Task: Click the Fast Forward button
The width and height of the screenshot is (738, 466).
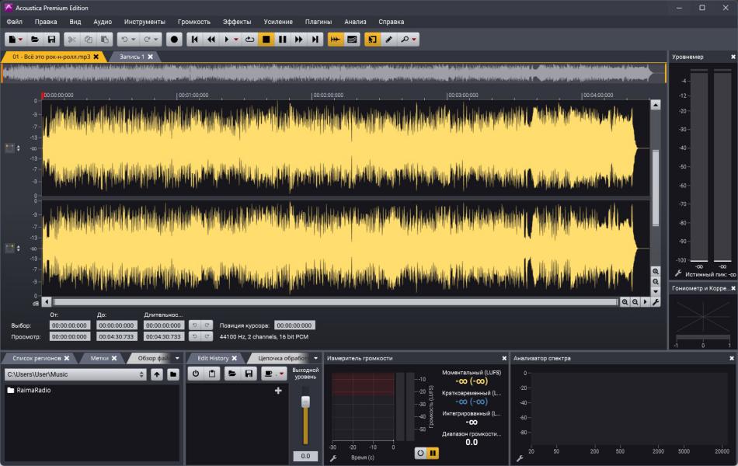Action: (298, 40)
